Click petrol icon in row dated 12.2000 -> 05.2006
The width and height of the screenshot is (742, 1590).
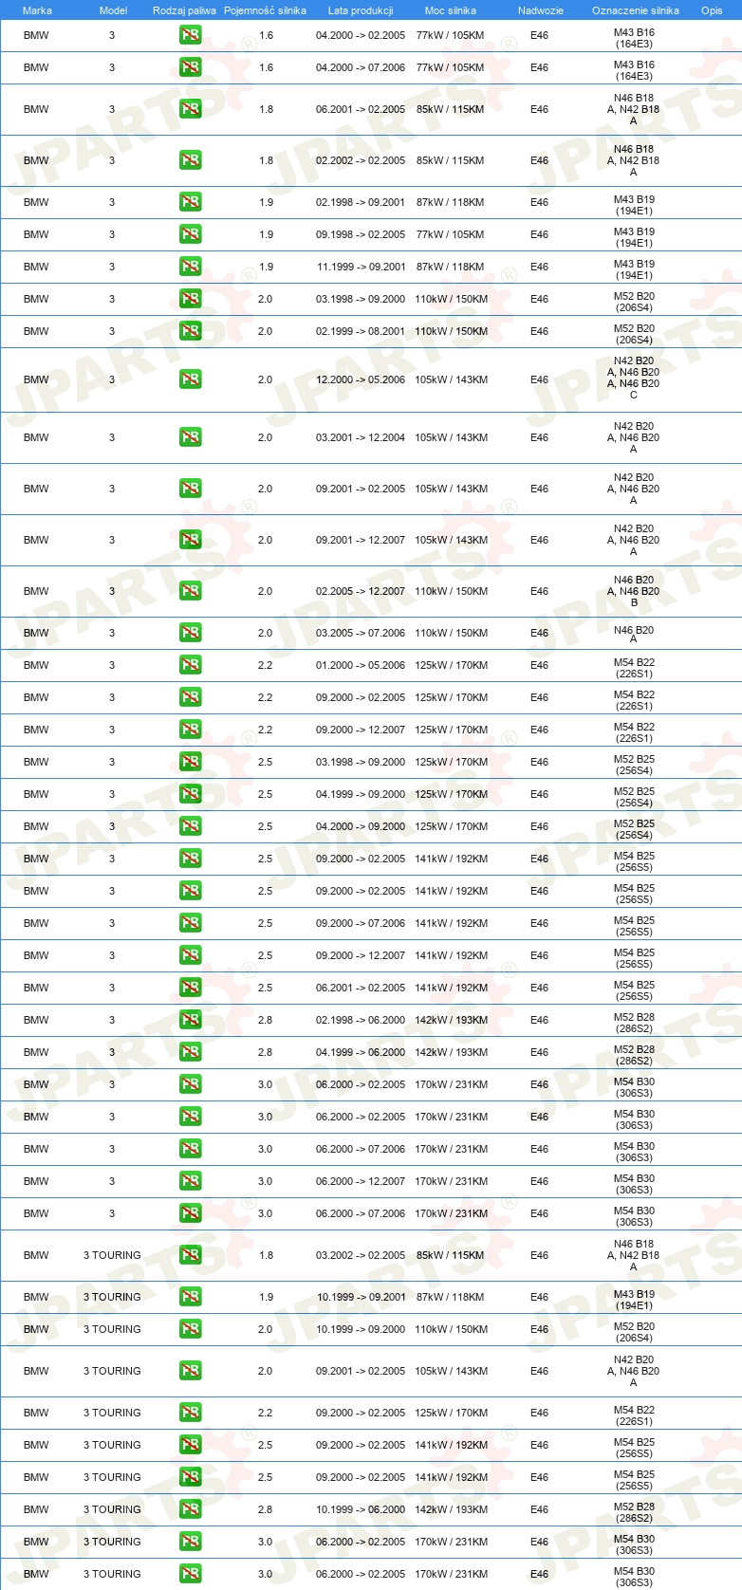click(190, 379)
